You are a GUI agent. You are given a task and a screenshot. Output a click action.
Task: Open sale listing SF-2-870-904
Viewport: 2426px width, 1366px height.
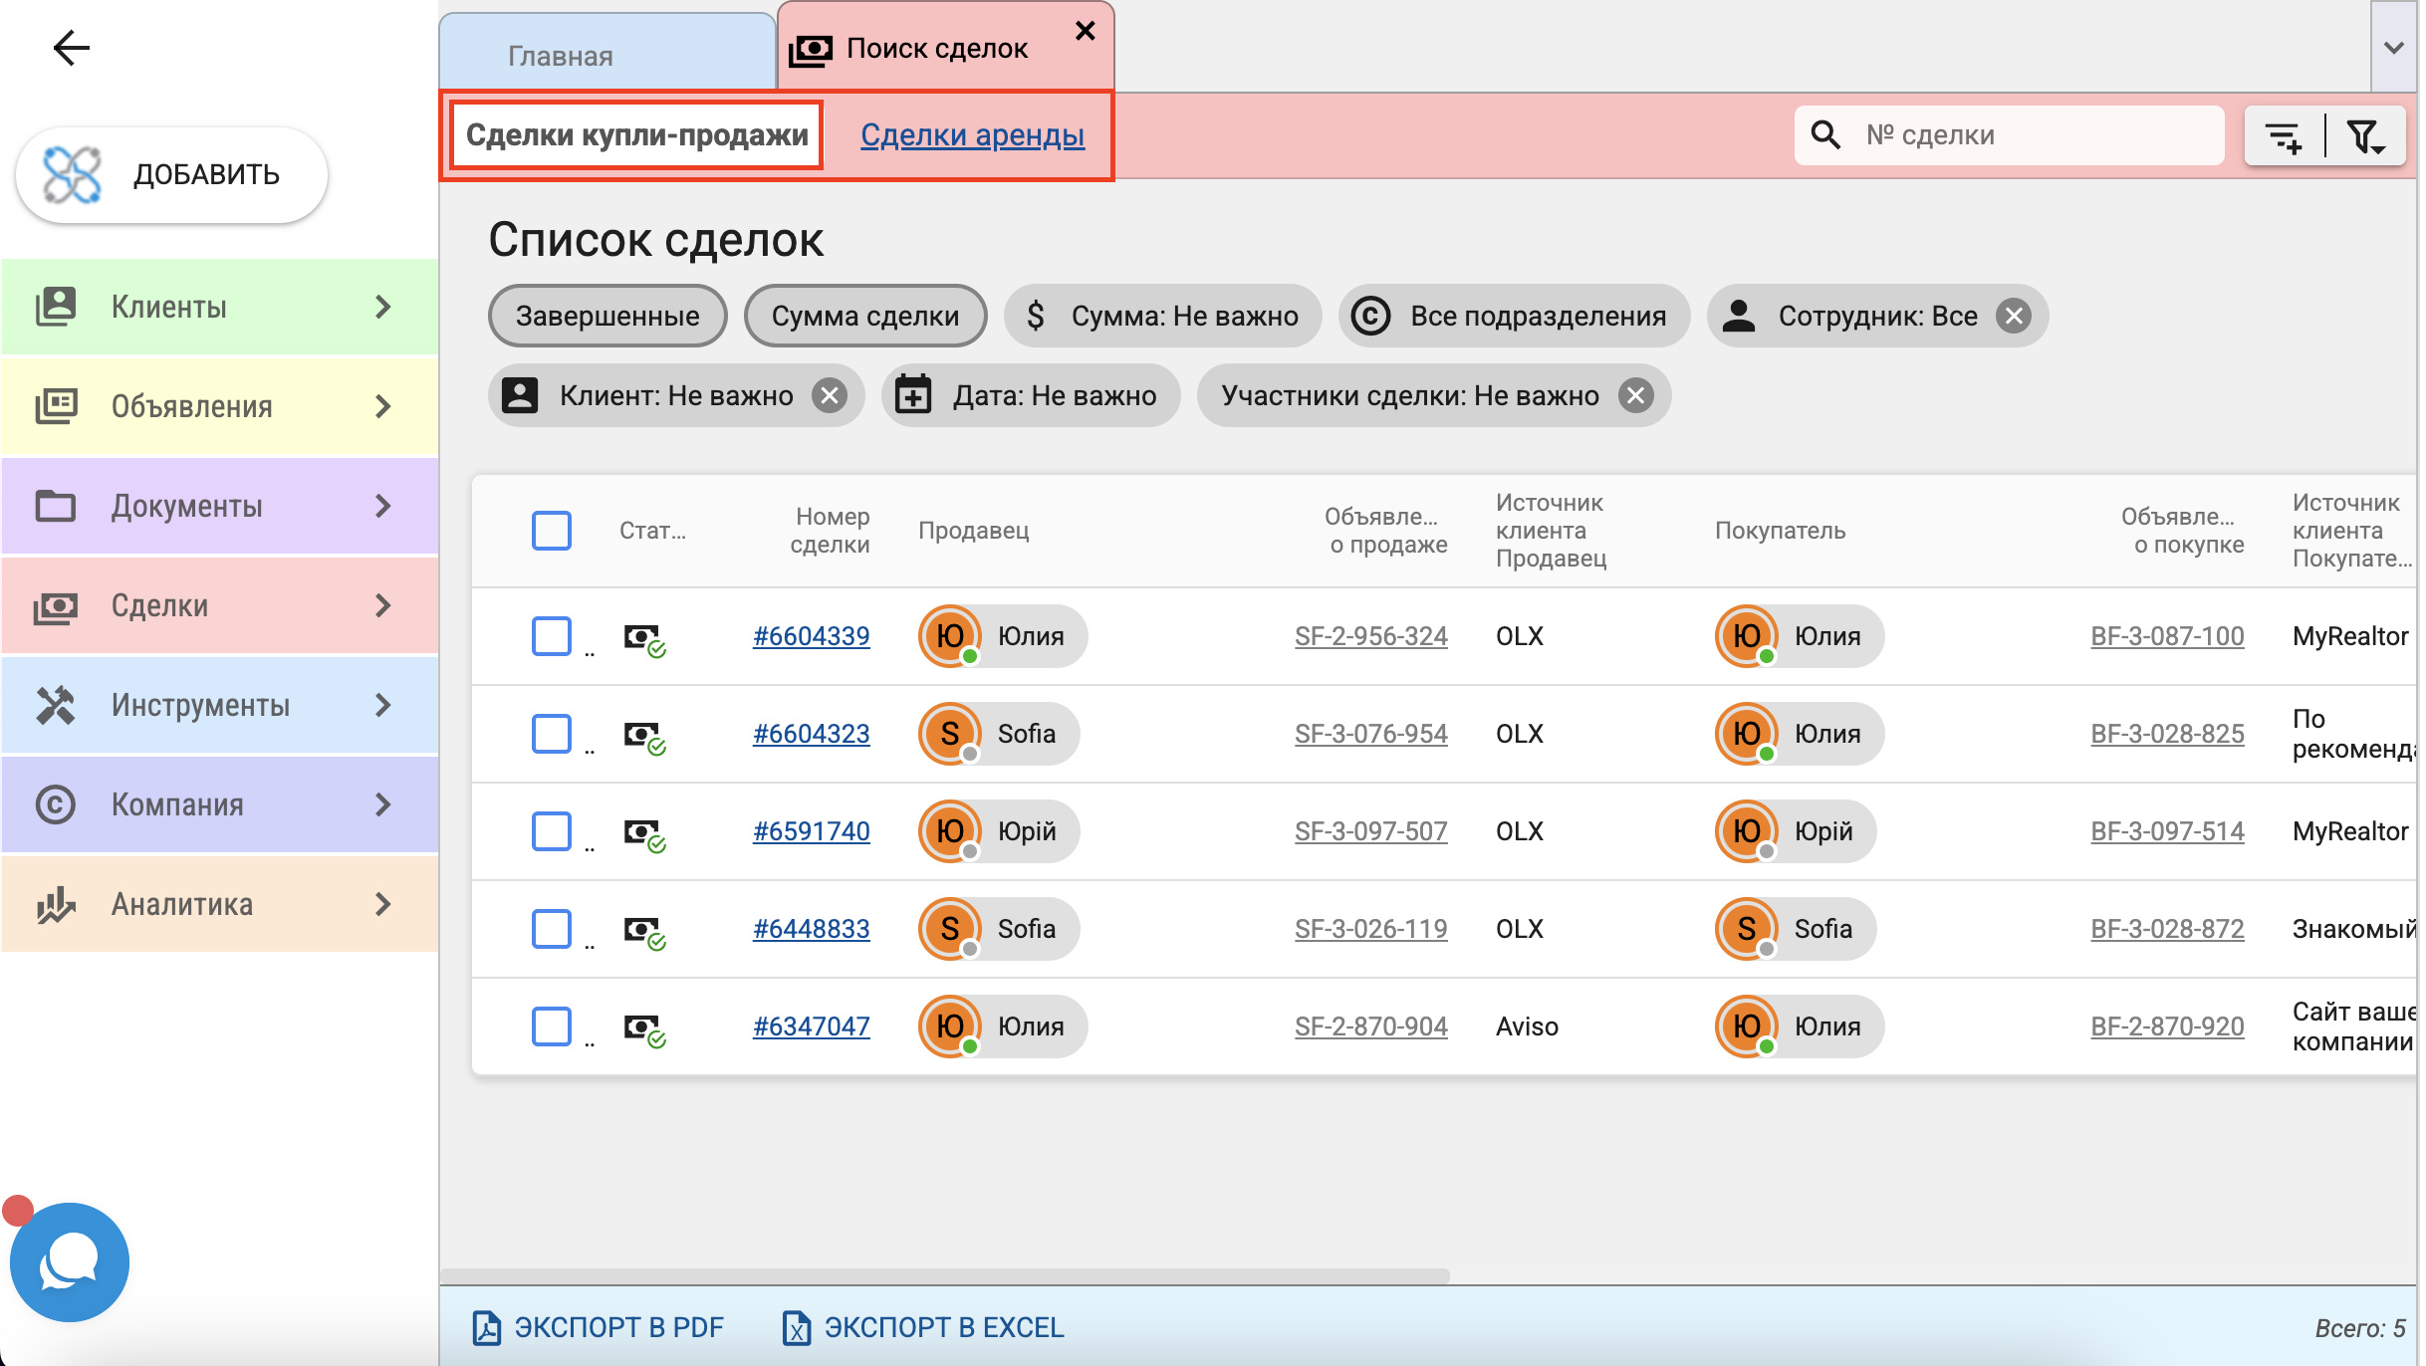[x=1370, y=1025]
